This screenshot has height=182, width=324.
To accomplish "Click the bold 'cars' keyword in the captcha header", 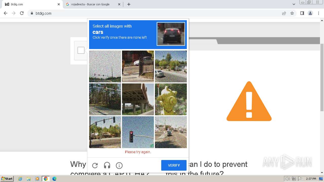I will pos(98,32).
